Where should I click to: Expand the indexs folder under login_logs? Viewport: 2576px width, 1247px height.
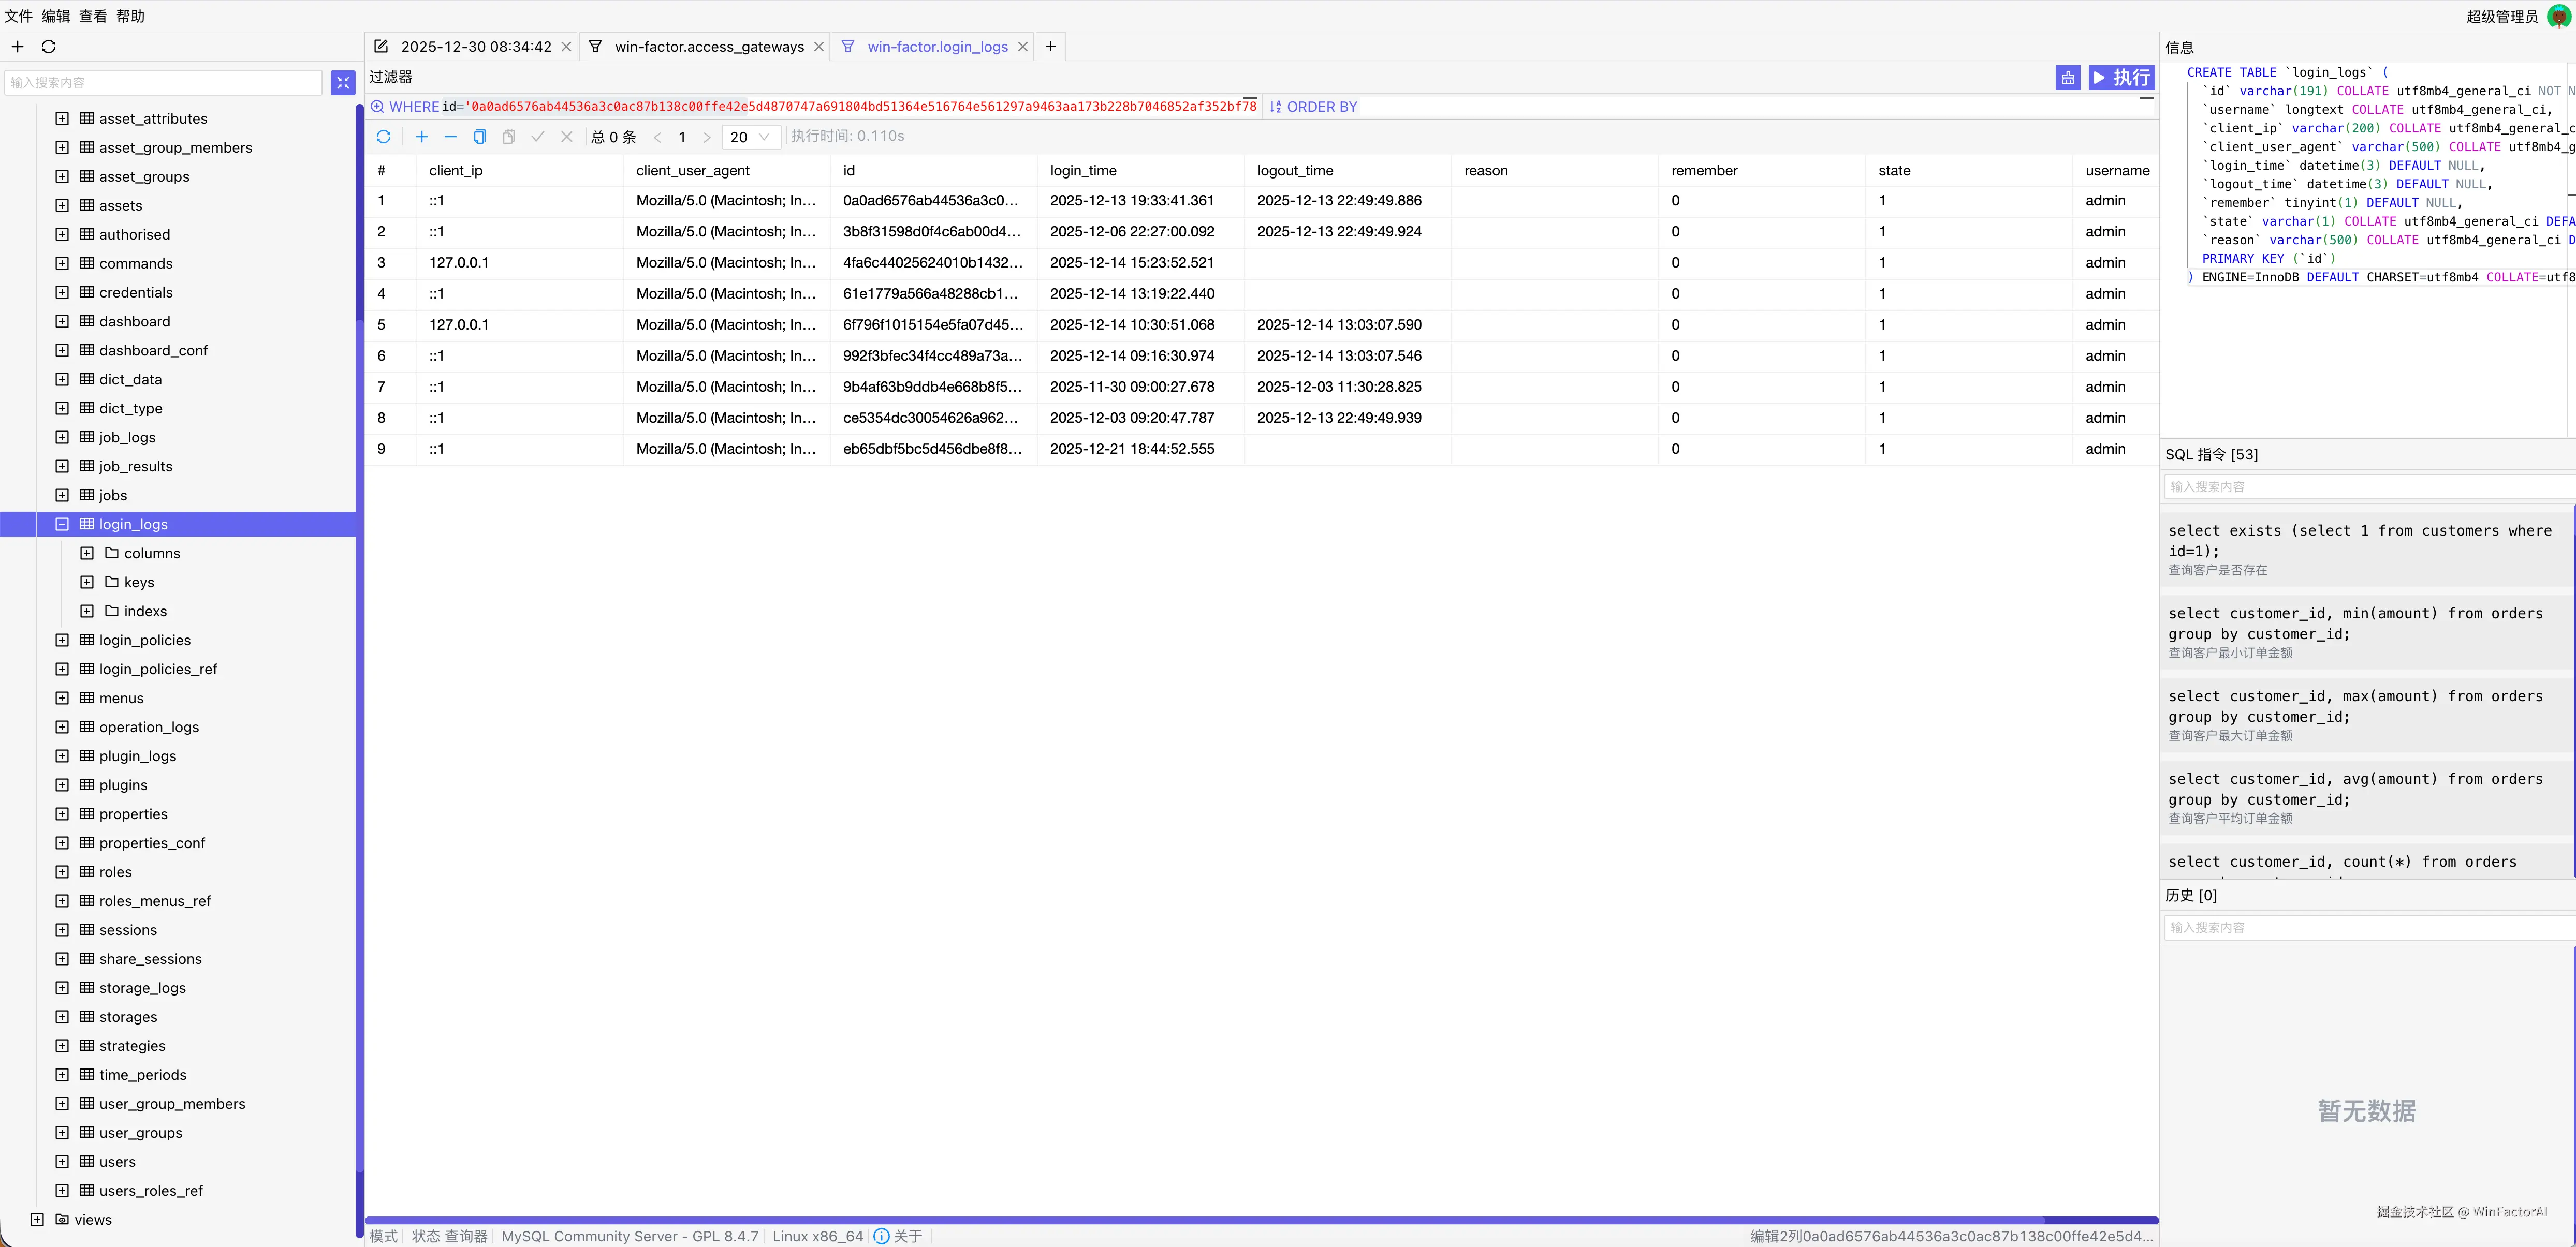tap(87, 611)
